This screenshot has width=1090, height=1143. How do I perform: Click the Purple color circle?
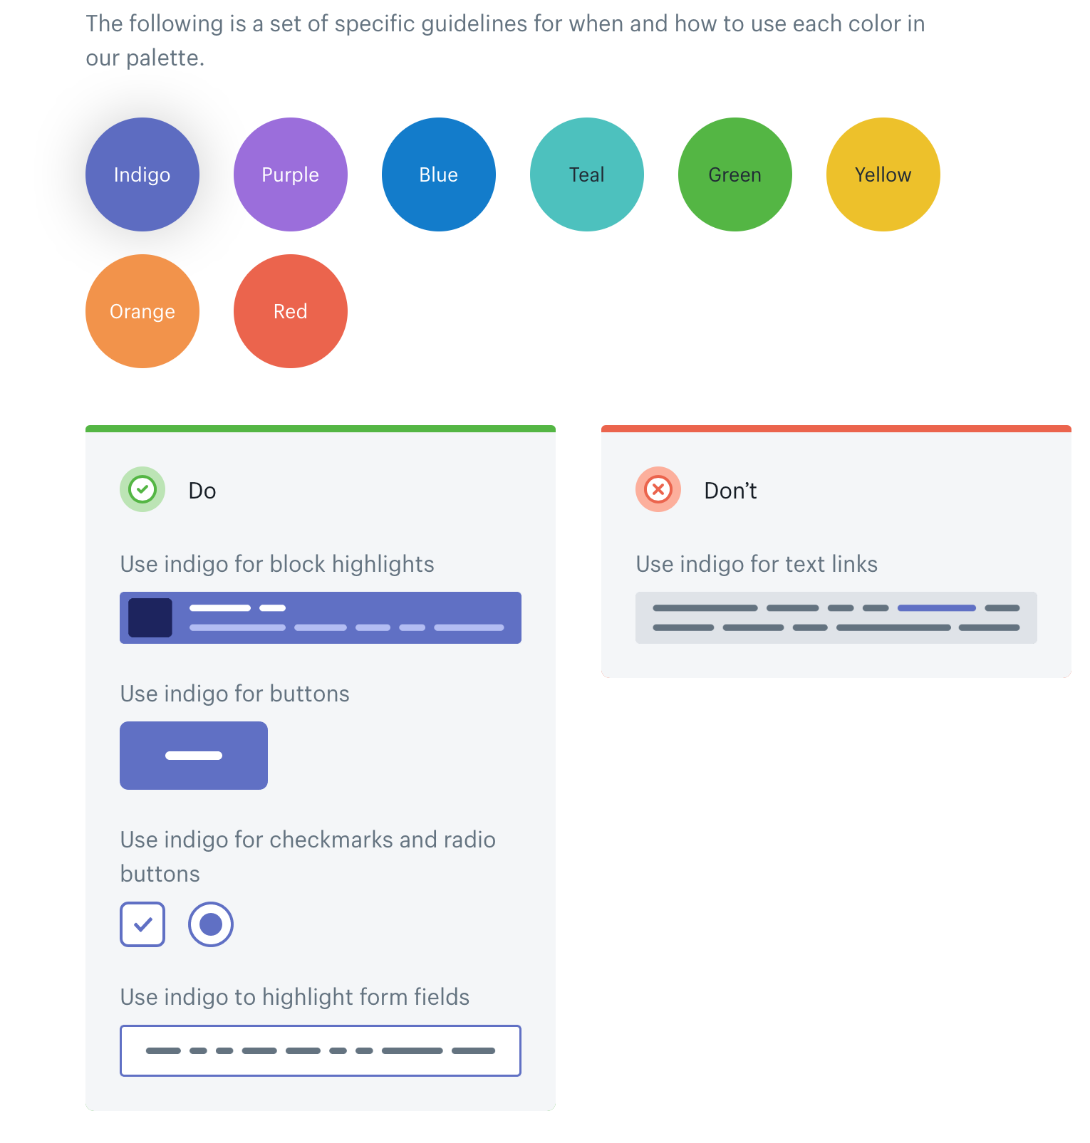coord(291,174)
